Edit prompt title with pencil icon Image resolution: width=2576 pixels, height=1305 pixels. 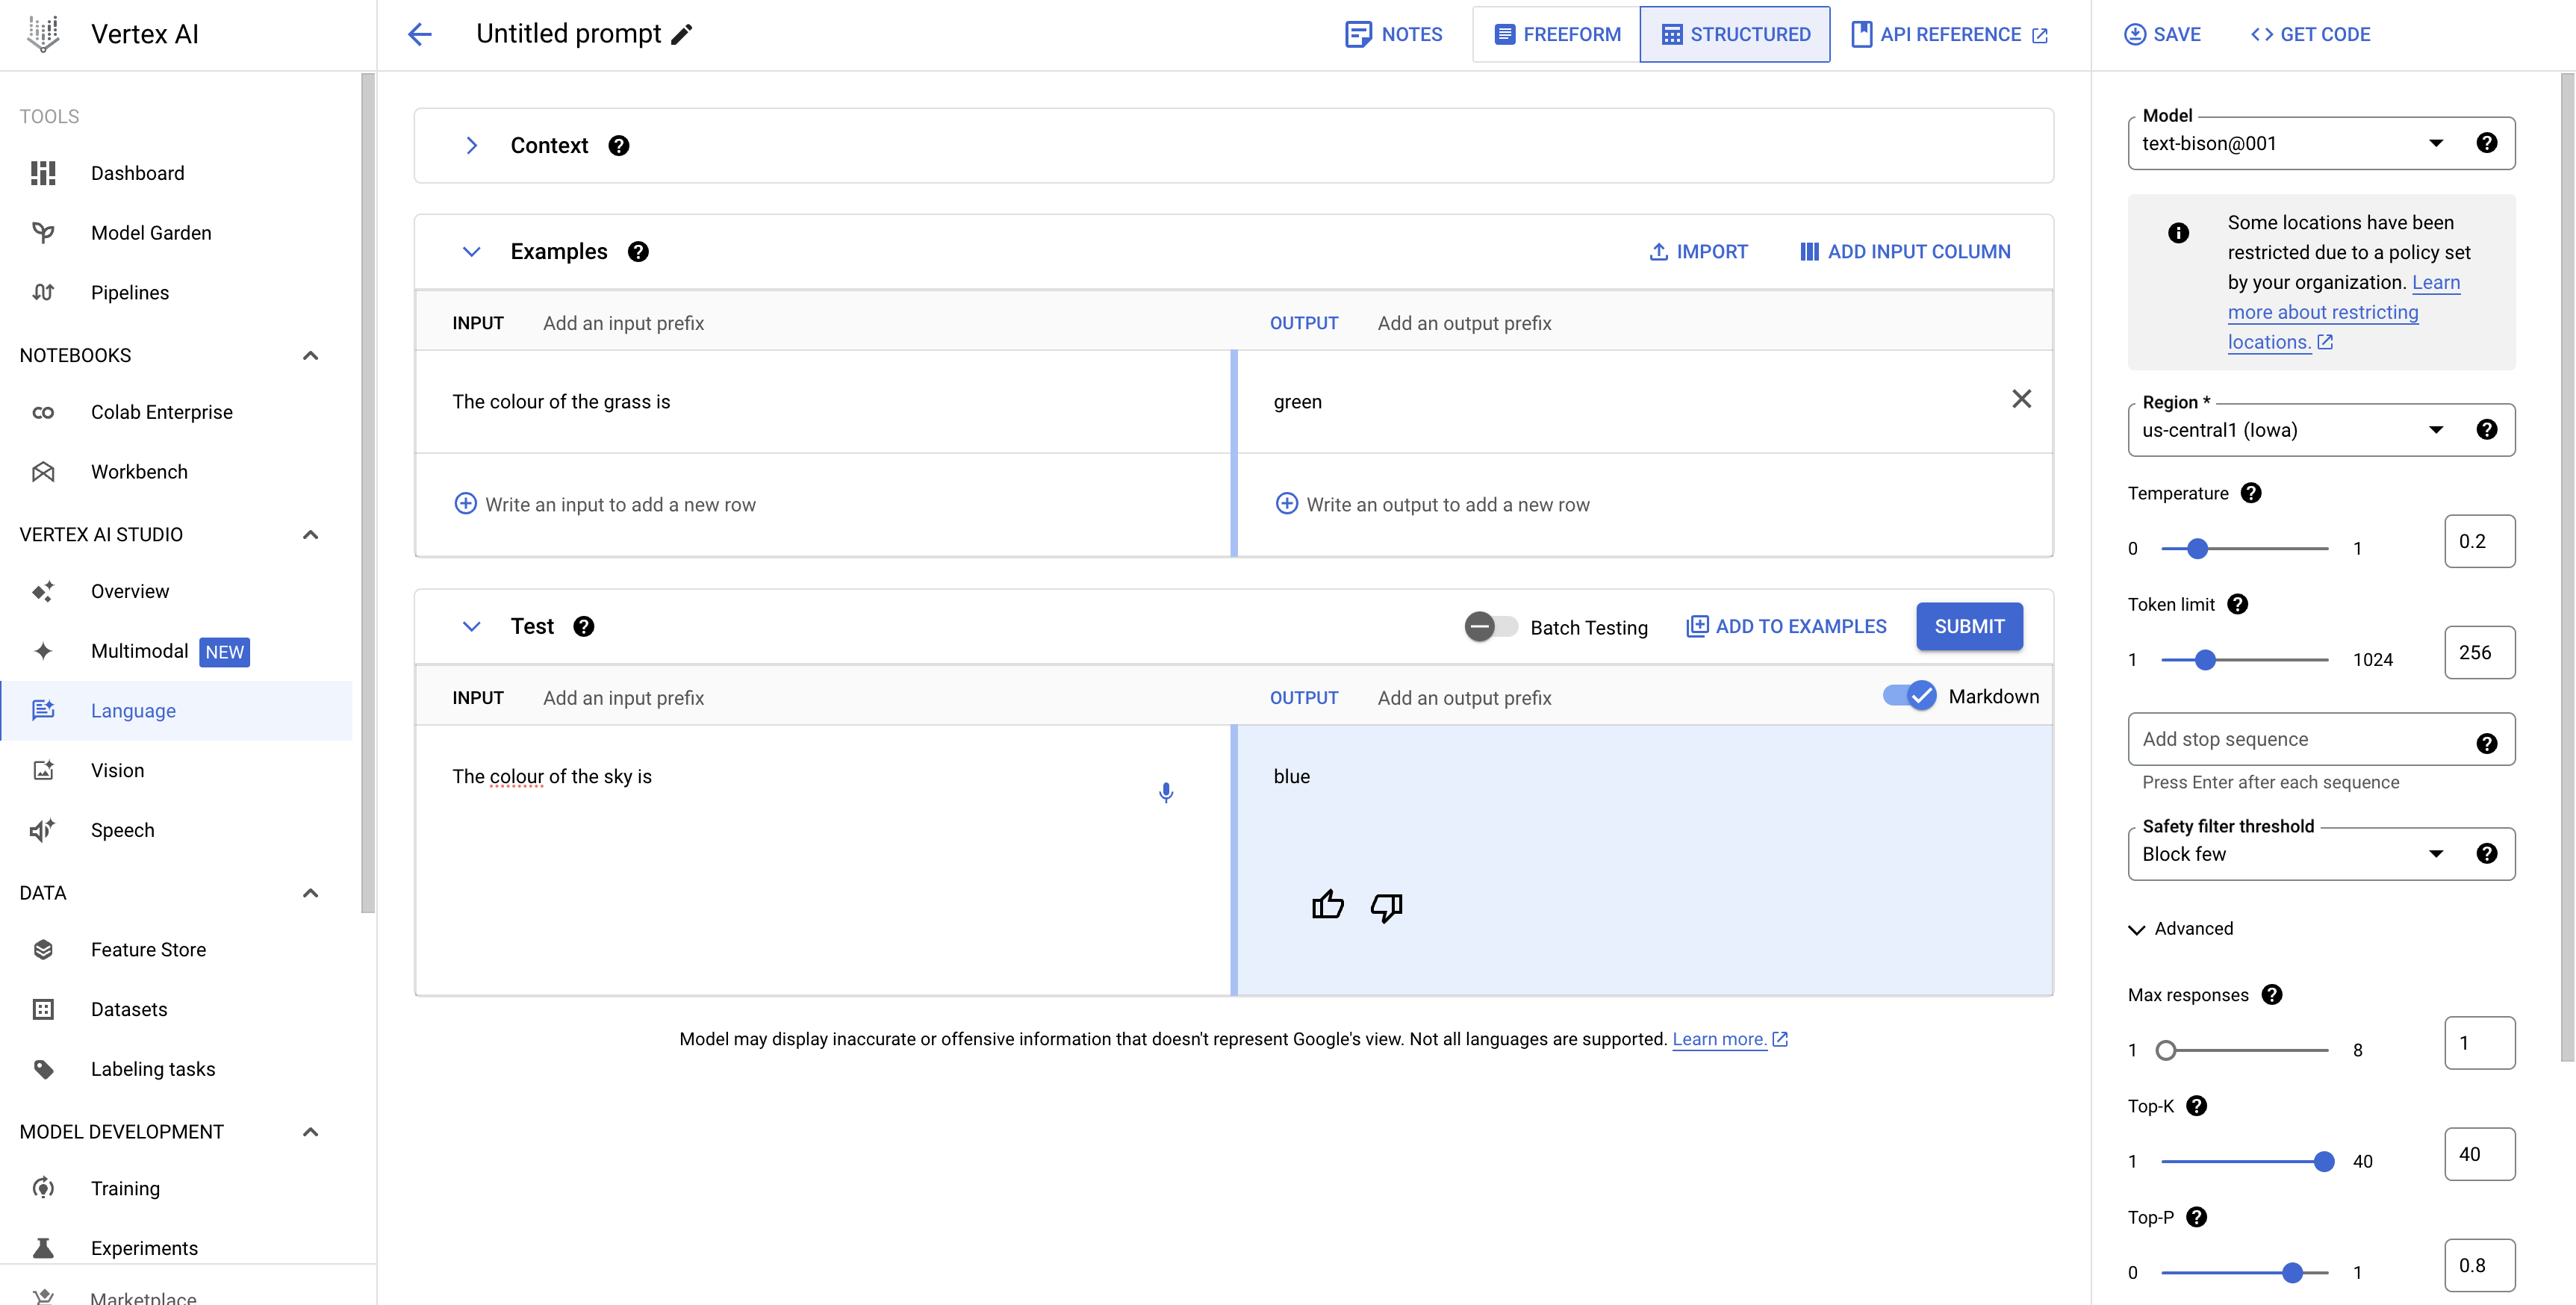(682, 35)
